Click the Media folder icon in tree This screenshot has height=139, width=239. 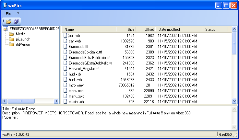point(12,34)
